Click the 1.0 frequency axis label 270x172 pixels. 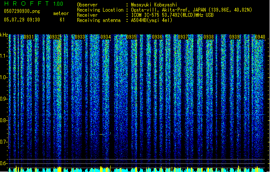coord(3,77)
